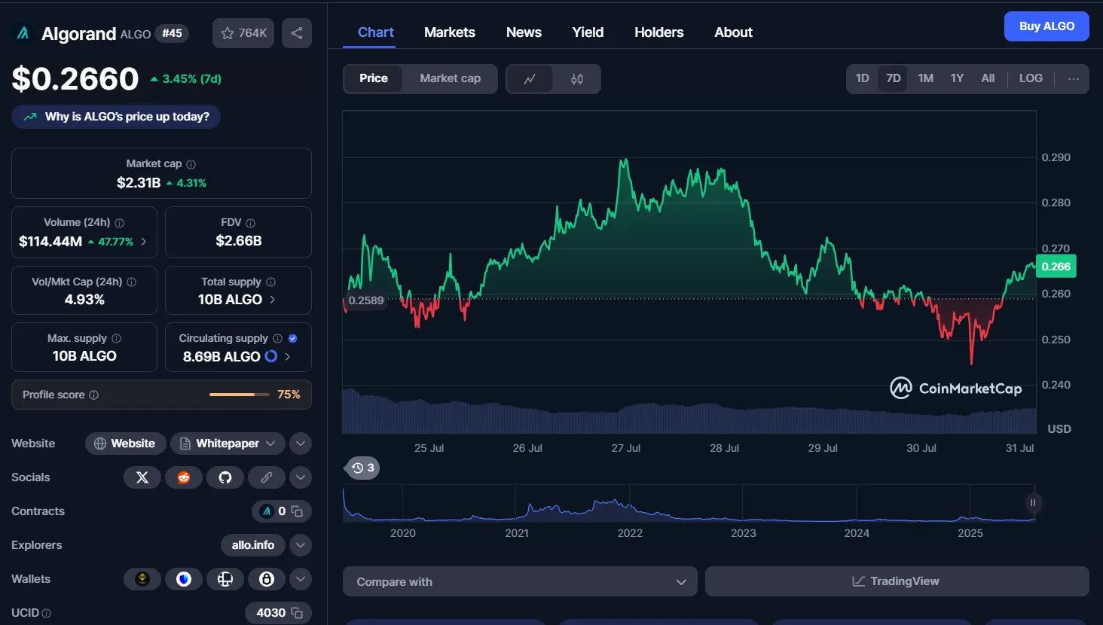Expand Total supply details arrow
1103x625 pixels.
(x=273, y=300)
